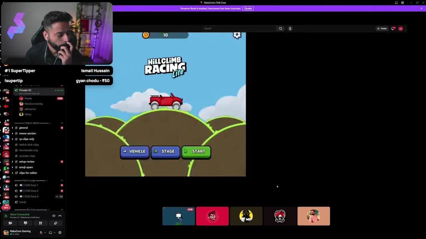Click the search magnifier button

pyautogui.click(x=281, y=29)
